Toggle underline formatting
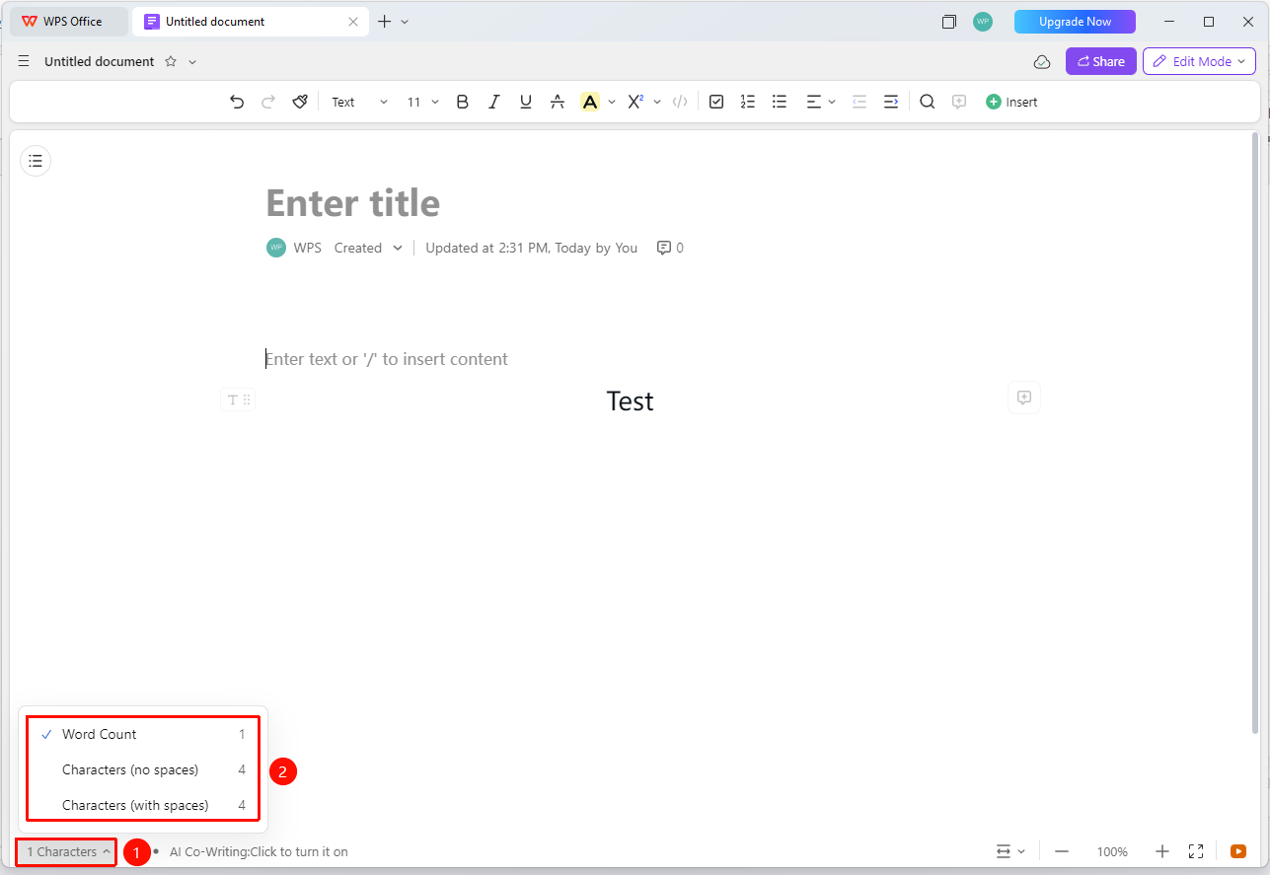The width and height of the screenshot is (1270, 875). (x=526, y=102)
